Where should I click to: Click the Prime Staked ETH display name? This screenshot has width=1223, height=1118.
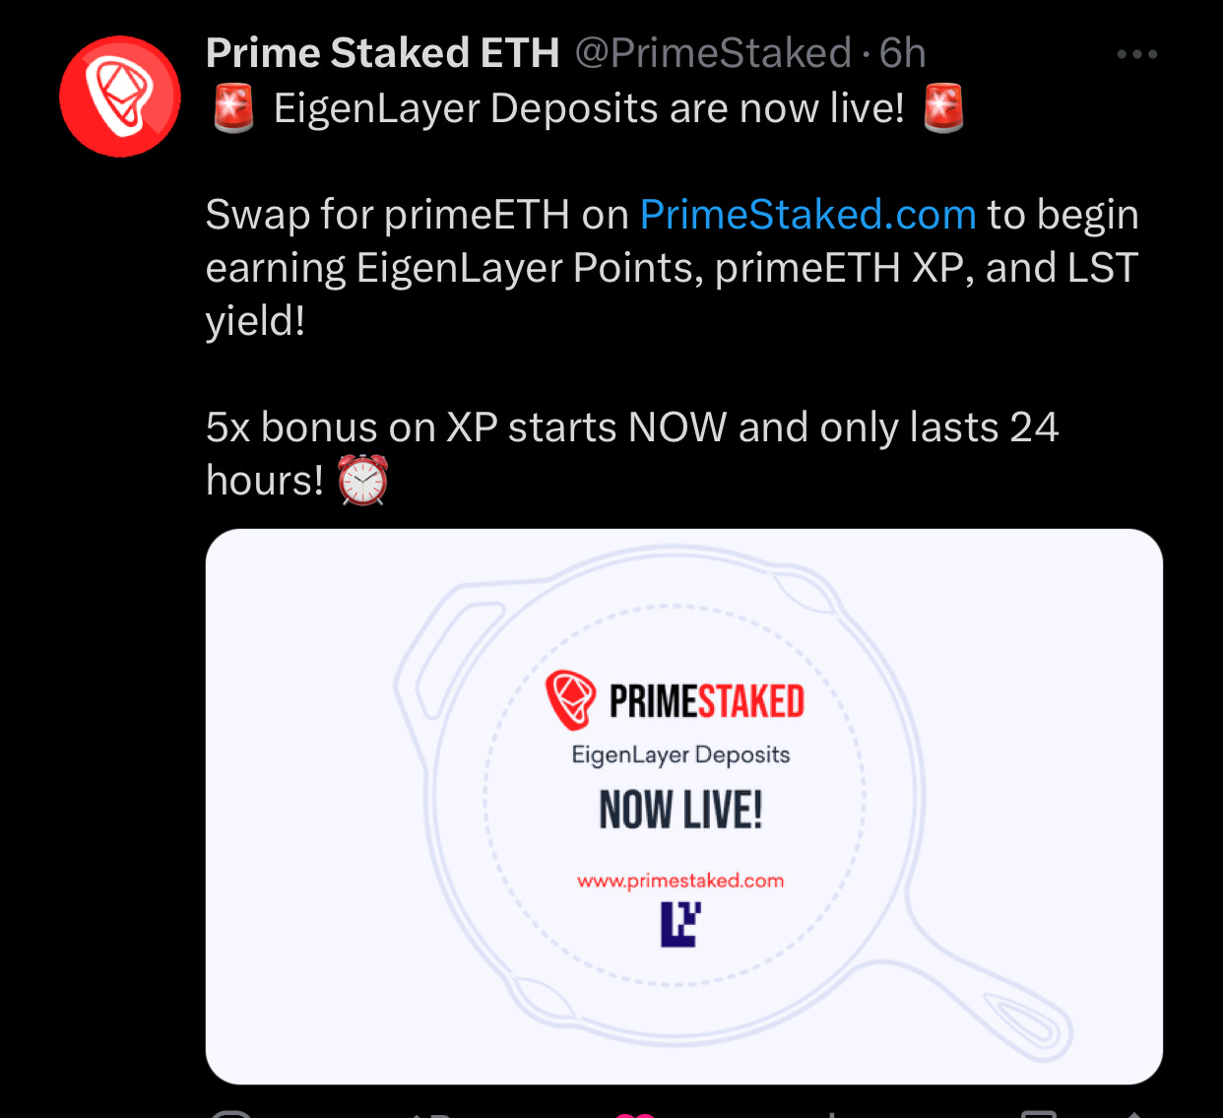click(x=382, y=53)
